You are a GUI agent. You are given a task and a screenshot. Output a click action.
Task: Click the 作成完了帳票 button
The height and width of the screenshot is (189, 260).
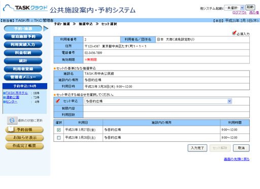[24, 146]
